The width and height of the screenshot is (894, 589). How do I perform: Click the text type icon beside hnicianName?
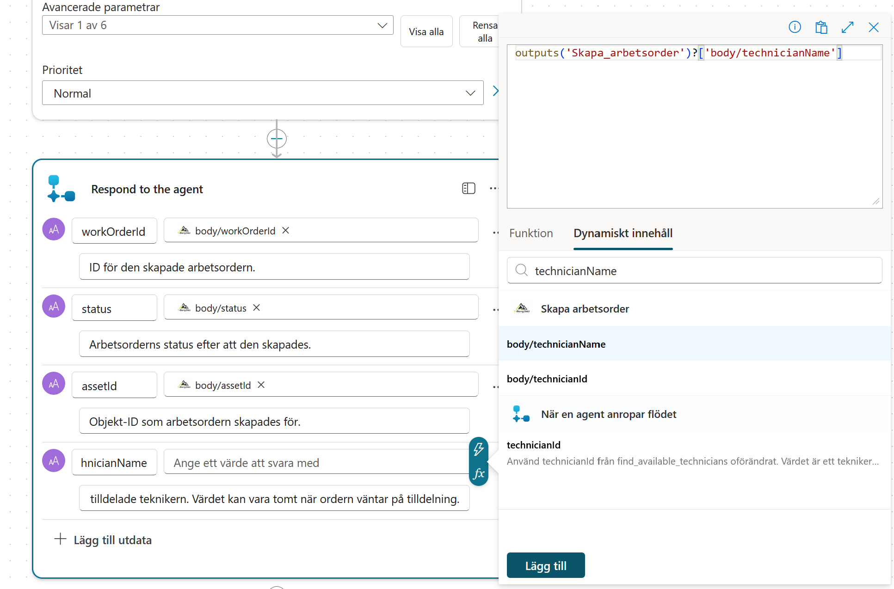(x=54, y=460)
